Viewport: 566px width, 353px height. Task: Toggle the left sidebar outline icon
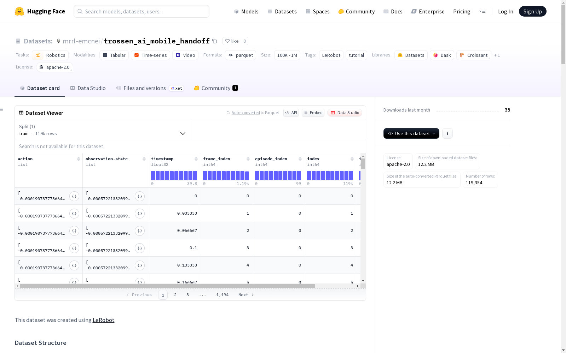click(x=2, y=109)
